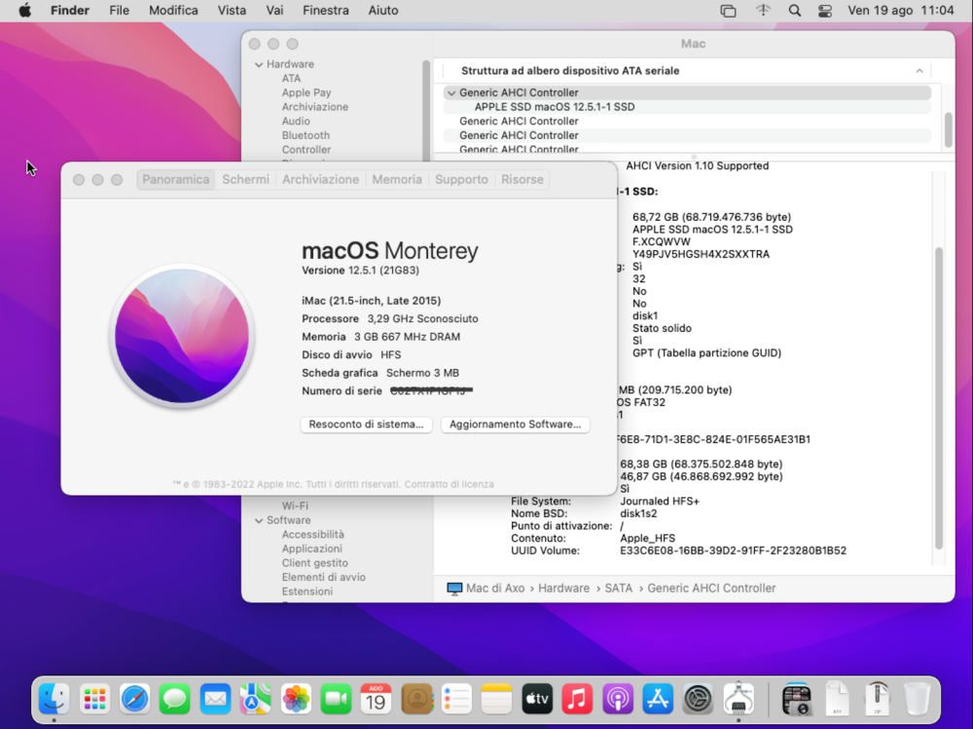Collapse the first Generic AHCI Controller
Screen dimensions: 973x729
[x=451, y=93]
